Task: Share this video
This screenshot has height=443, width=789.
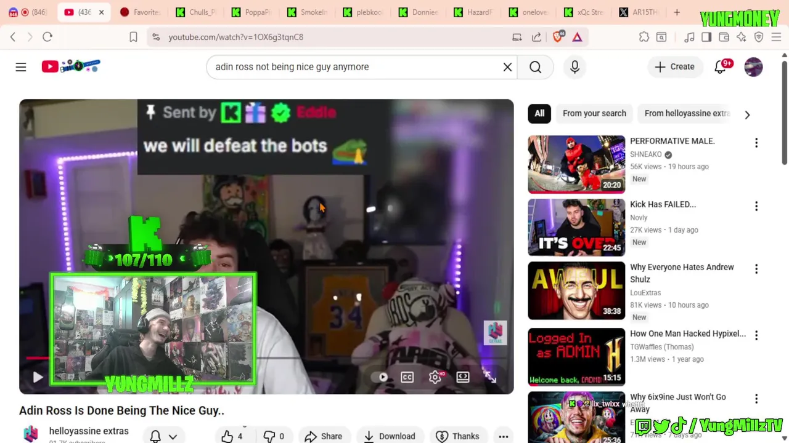Action: (x=324, y=436)
